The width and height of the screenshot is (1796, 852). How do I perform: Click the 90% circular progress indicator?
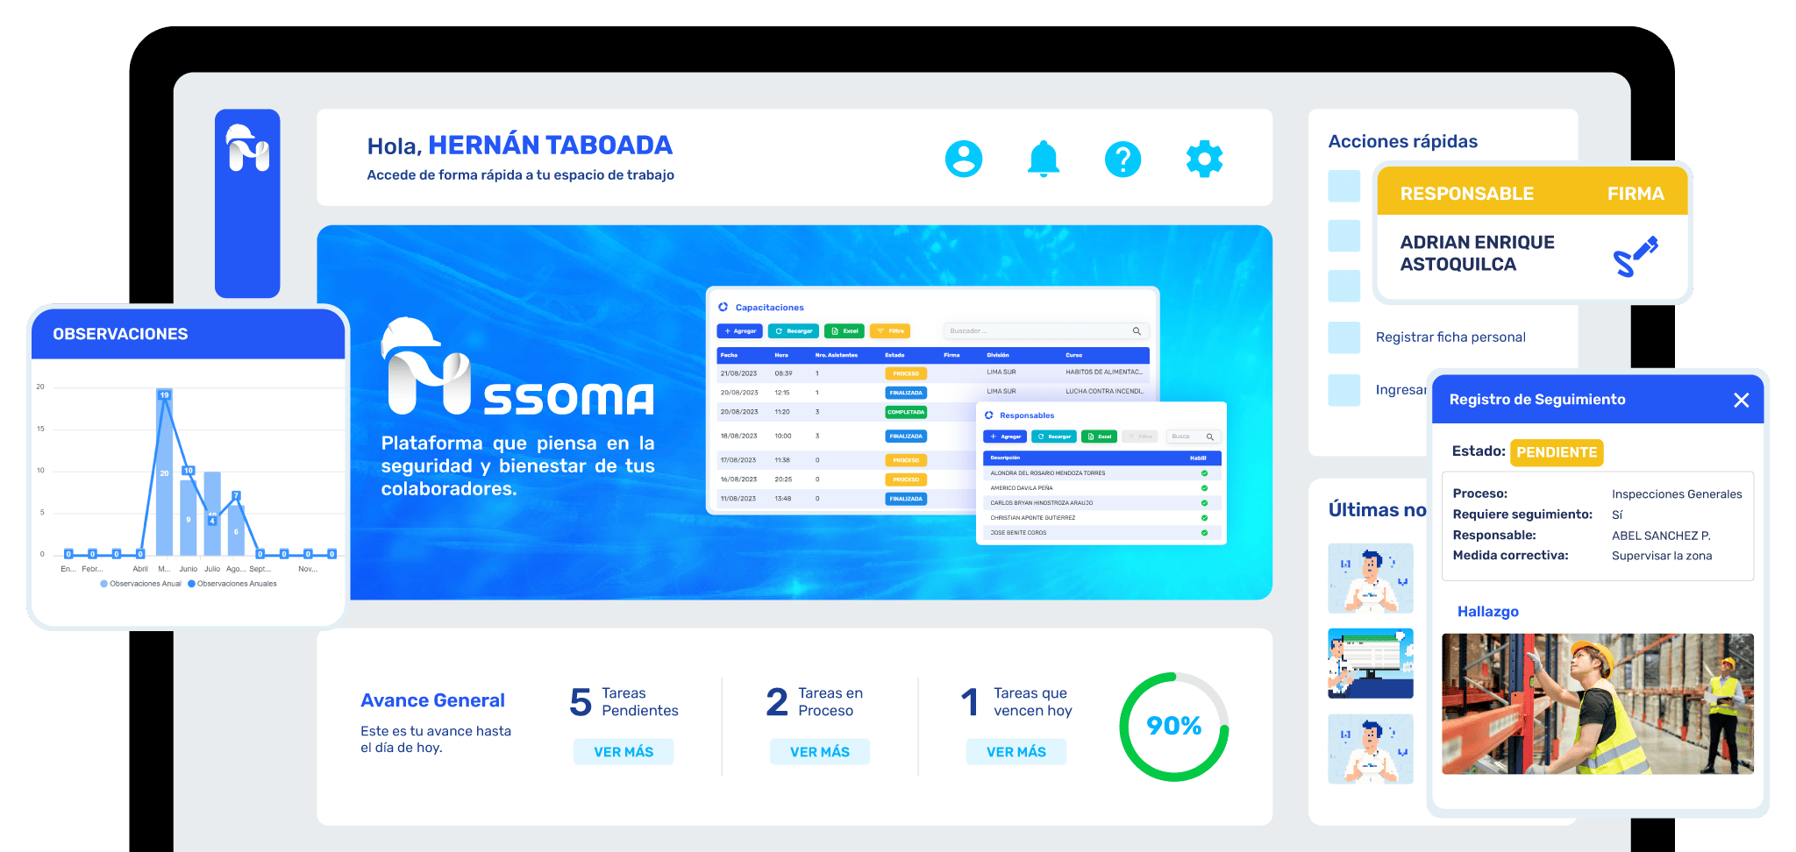(1173, 726)
